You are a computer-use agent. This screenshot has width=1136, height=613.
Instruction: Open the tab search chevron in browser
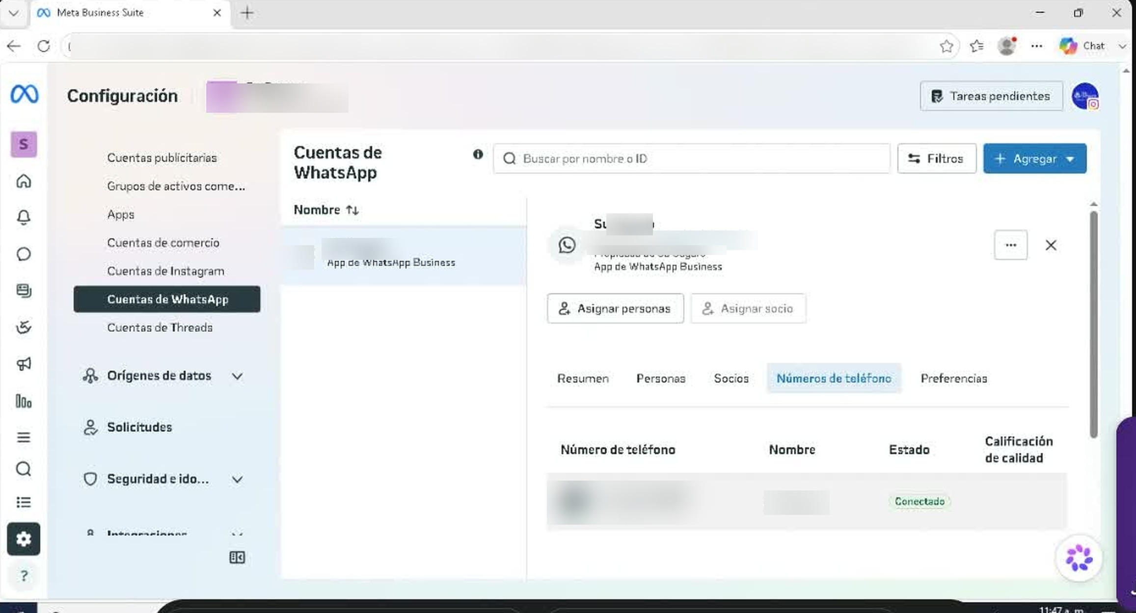[x=13, y=13]
